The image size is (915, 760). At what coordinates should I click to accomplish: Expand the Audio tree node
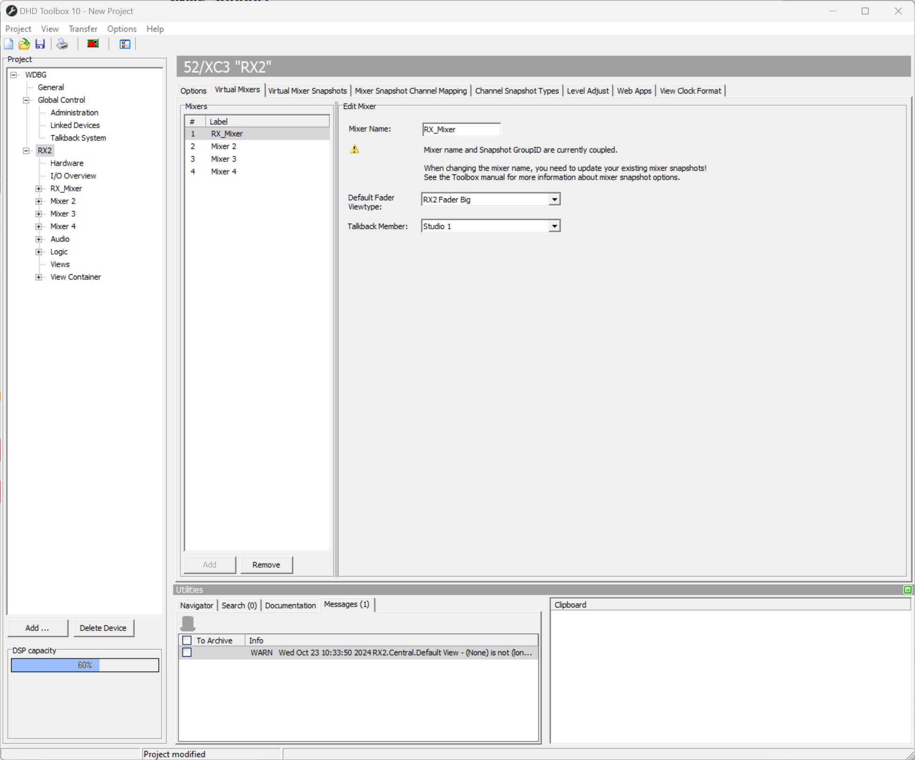pyautogui.click(x=39, y=239)
